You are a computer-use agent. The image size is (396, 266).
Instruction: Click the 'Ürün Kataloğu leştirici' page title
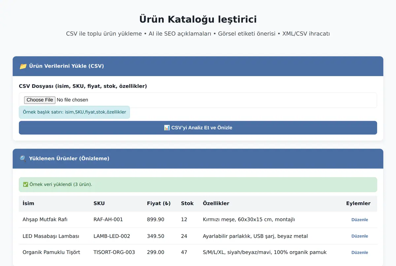(x=198, y=19)
